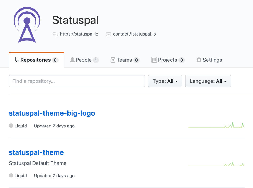Switch to the Teams tab
The width and height of the screenshot is (253, 188).
[x=125, y=60]
